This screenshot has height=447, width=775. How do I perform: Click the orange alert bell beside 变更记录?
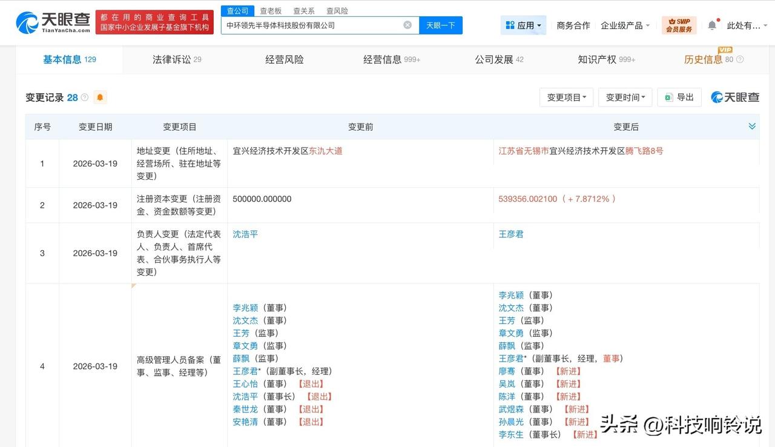(x=100, y=98)
